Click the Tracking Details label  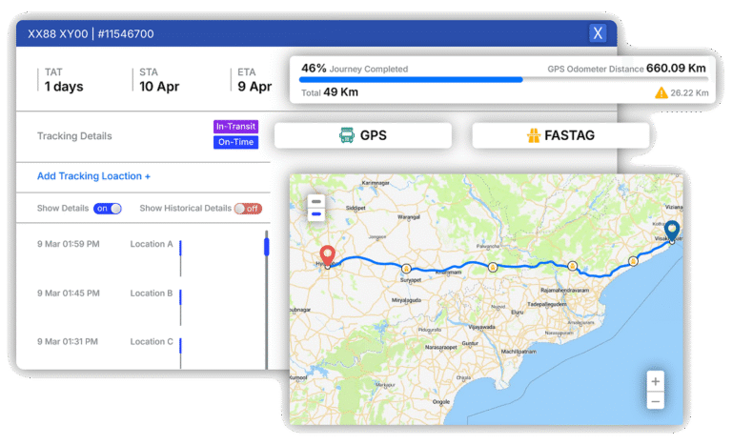pyautogui.click(x=74, y=136)
